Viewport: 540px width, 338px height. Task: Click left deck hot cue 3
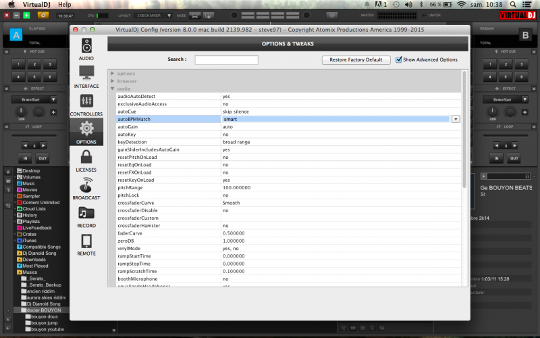point(50,64)
